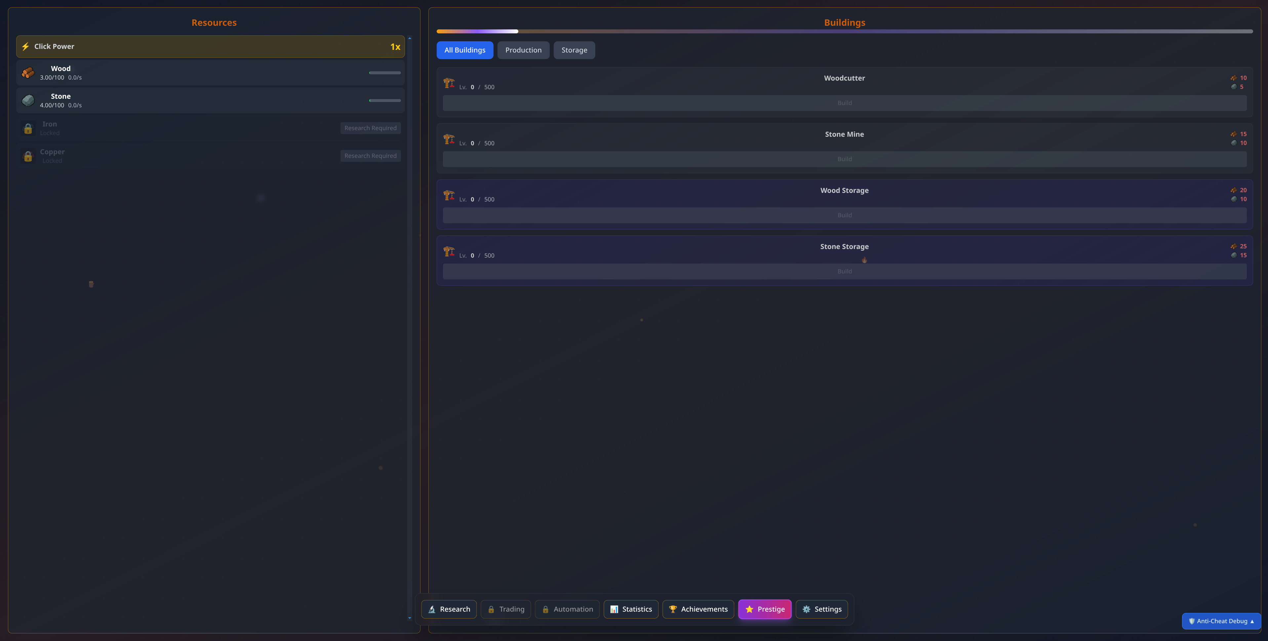Click the Wood Storage crane icon
1268x641 pixels.
pyautogui.click(x=449, y=195)
